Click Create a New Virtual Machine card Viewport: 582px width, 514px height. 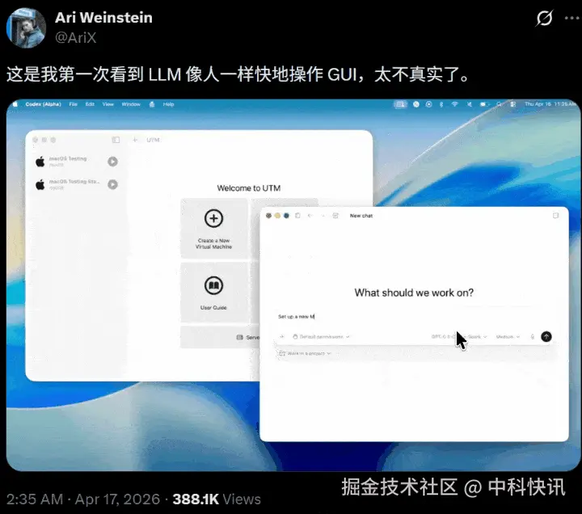(213, 228)
